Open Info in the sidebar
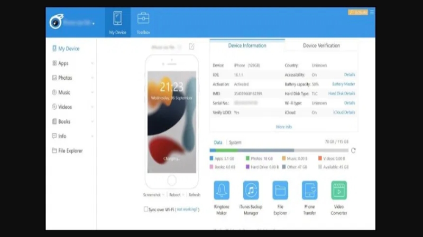 (x=59, y=136)
